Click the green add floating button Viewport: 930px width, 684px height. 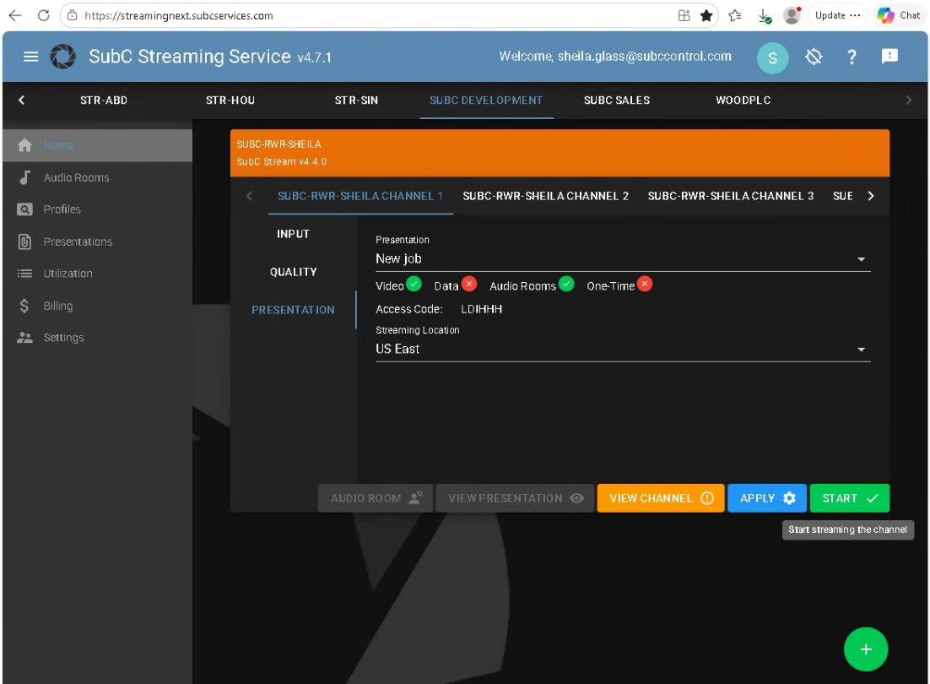pyautogui.click(x=865, y=649)
